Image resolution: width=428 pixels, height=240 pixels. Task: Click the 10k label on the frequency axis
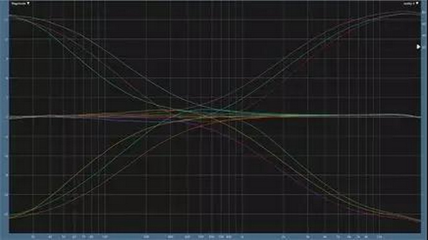[x=379, y=237]
